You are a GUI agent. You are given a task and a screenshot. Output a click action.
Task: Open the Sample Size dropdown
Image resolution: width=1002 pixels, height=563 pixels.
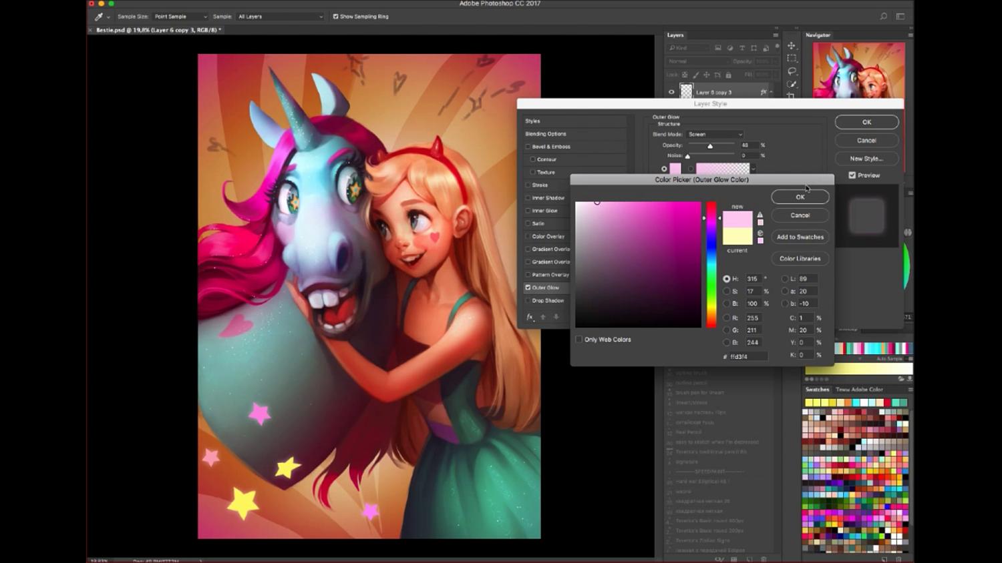pos(180,17)
